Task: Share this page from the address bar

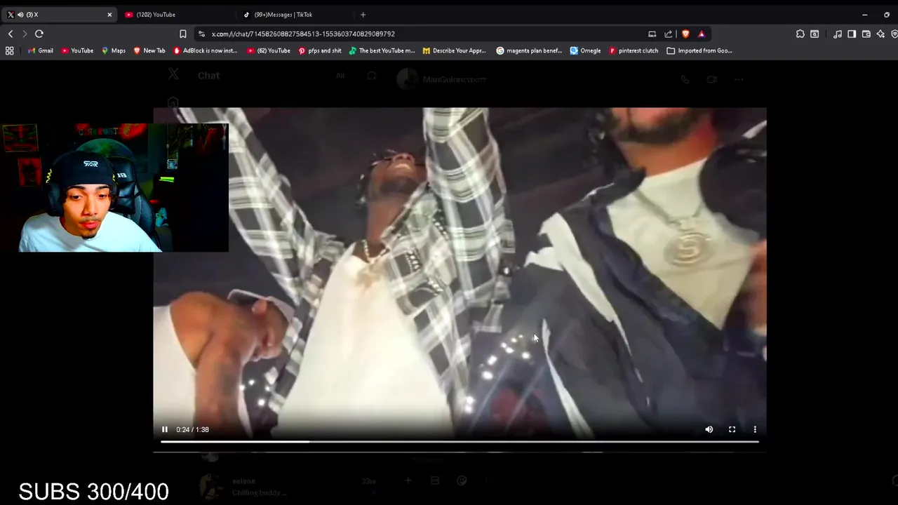Action: tap(668, 34)
